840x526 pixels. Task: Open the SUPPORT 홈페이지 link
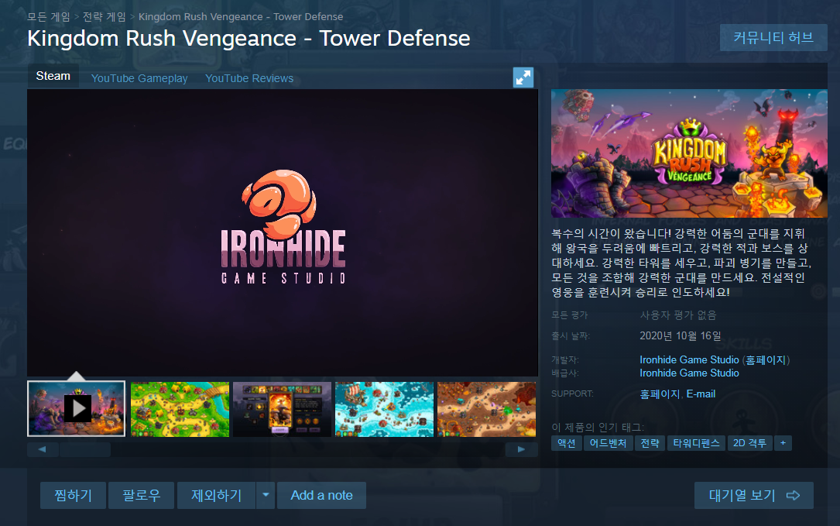coord(660,394)
